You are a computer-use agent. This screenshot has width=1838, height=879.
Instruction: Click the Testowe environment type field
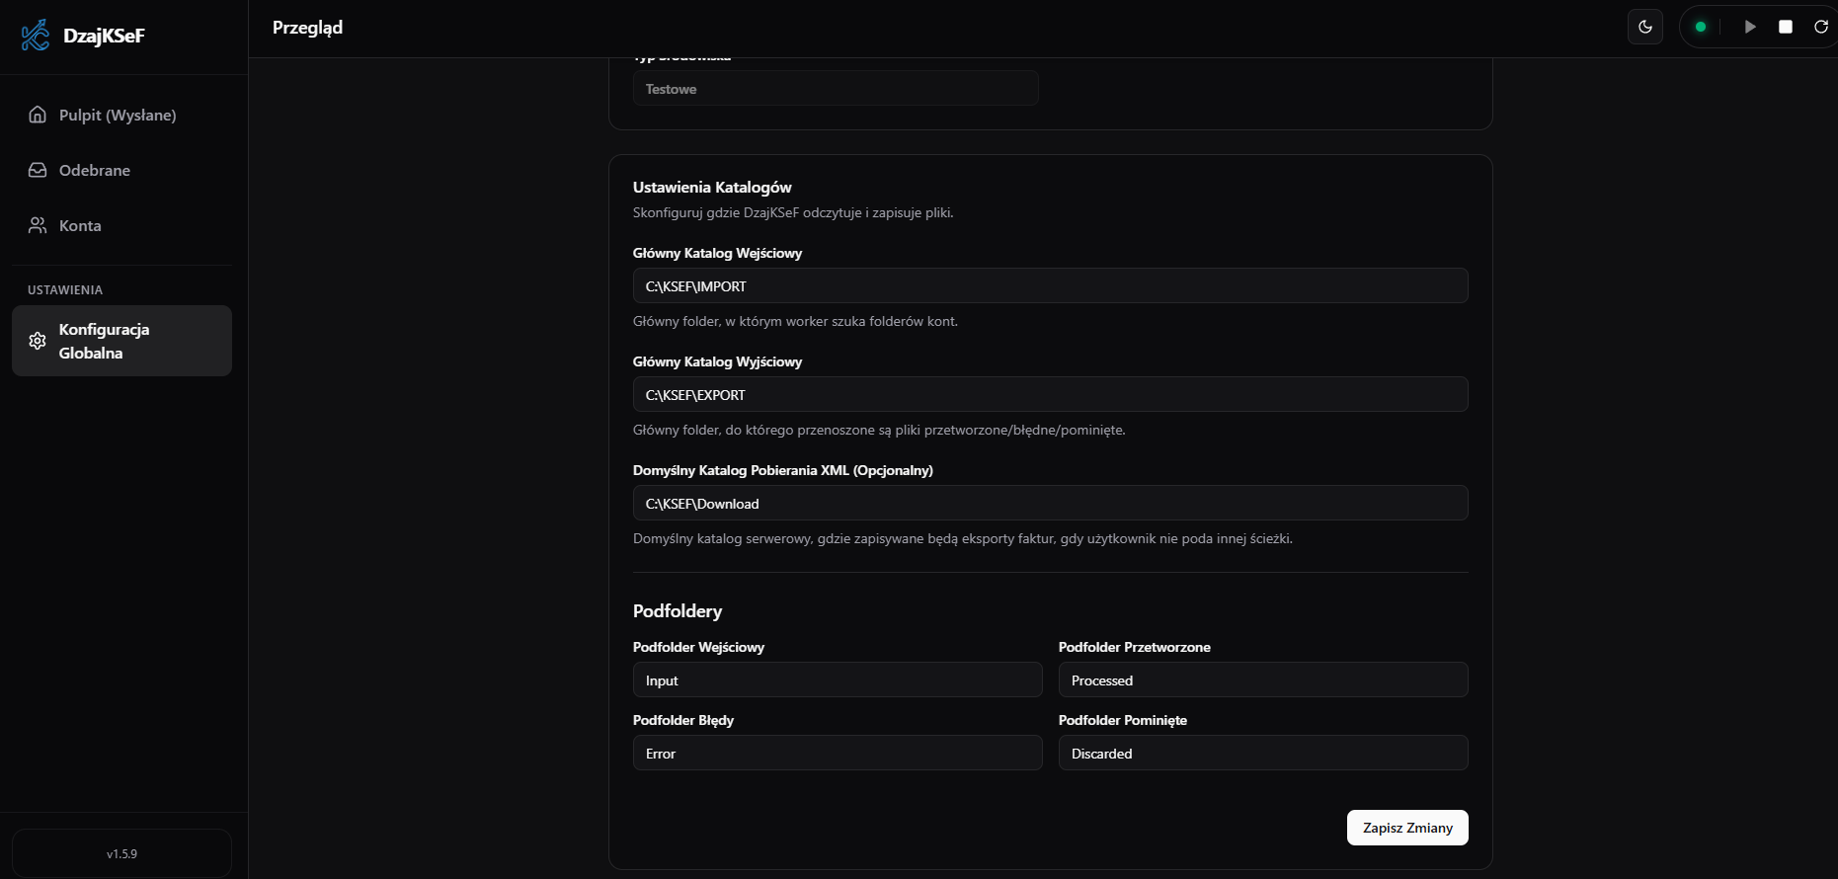coord(836,88)
